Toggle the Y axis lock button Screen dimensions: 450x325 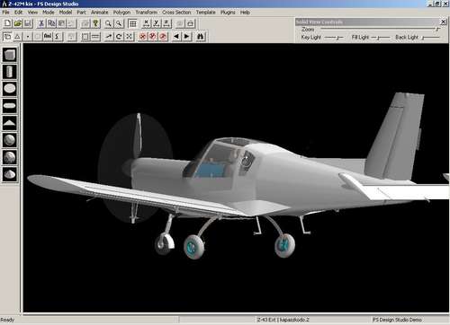[x=157, y=23]
